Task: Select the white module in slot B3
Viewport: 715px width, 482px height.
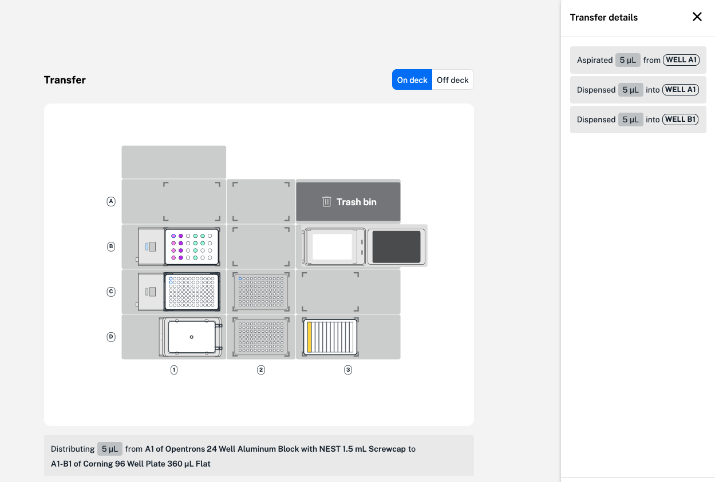Action: coord(332,246)
